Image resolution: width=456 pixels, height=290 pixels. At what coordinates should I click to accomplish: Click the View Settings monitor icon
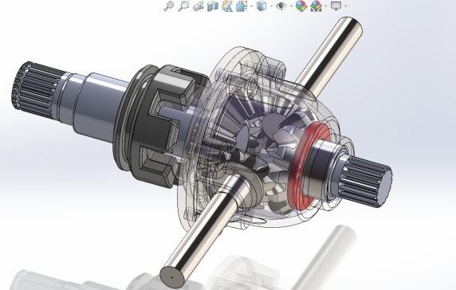[x=336, y=6]
